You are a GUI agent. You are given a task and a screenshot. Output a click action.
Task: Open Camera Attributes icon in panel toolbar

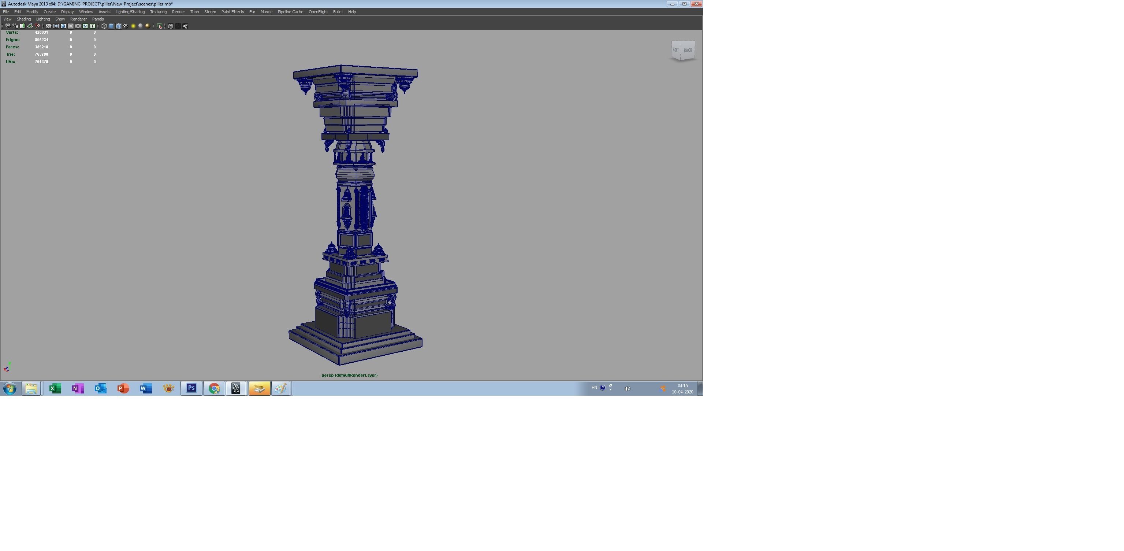(15, 26)
